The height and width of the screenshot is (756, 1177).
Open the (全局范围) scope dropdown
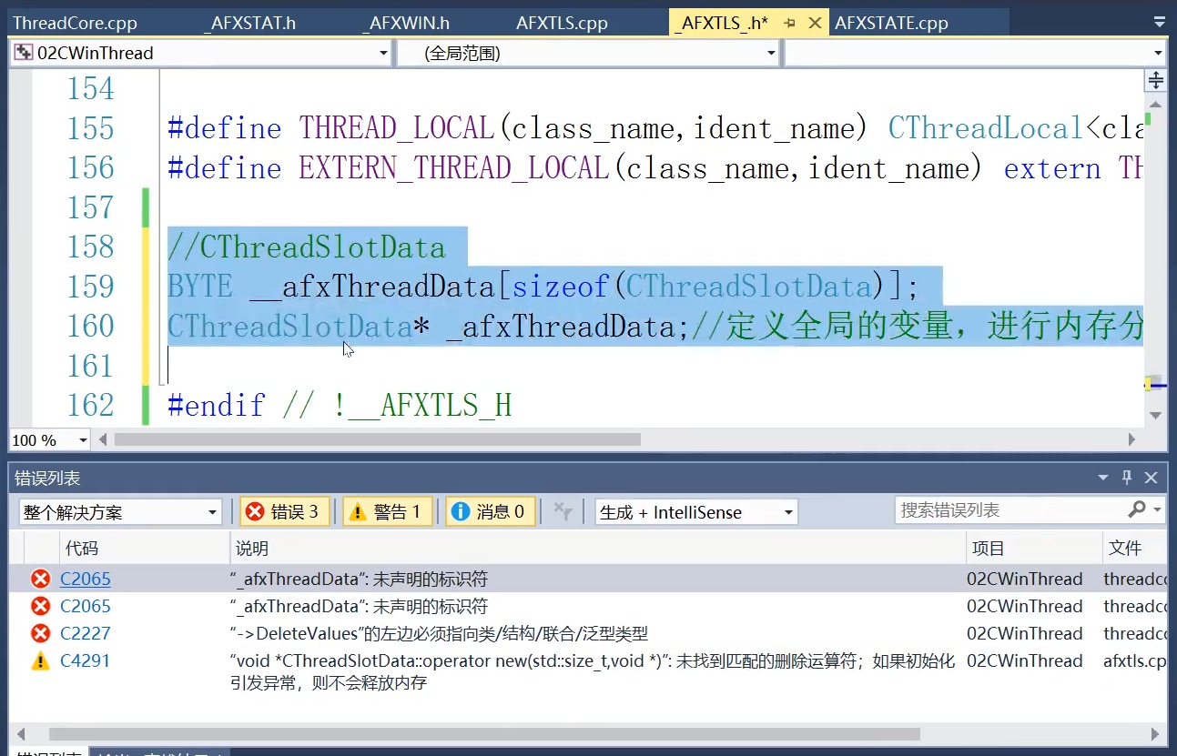click(772, 54)
